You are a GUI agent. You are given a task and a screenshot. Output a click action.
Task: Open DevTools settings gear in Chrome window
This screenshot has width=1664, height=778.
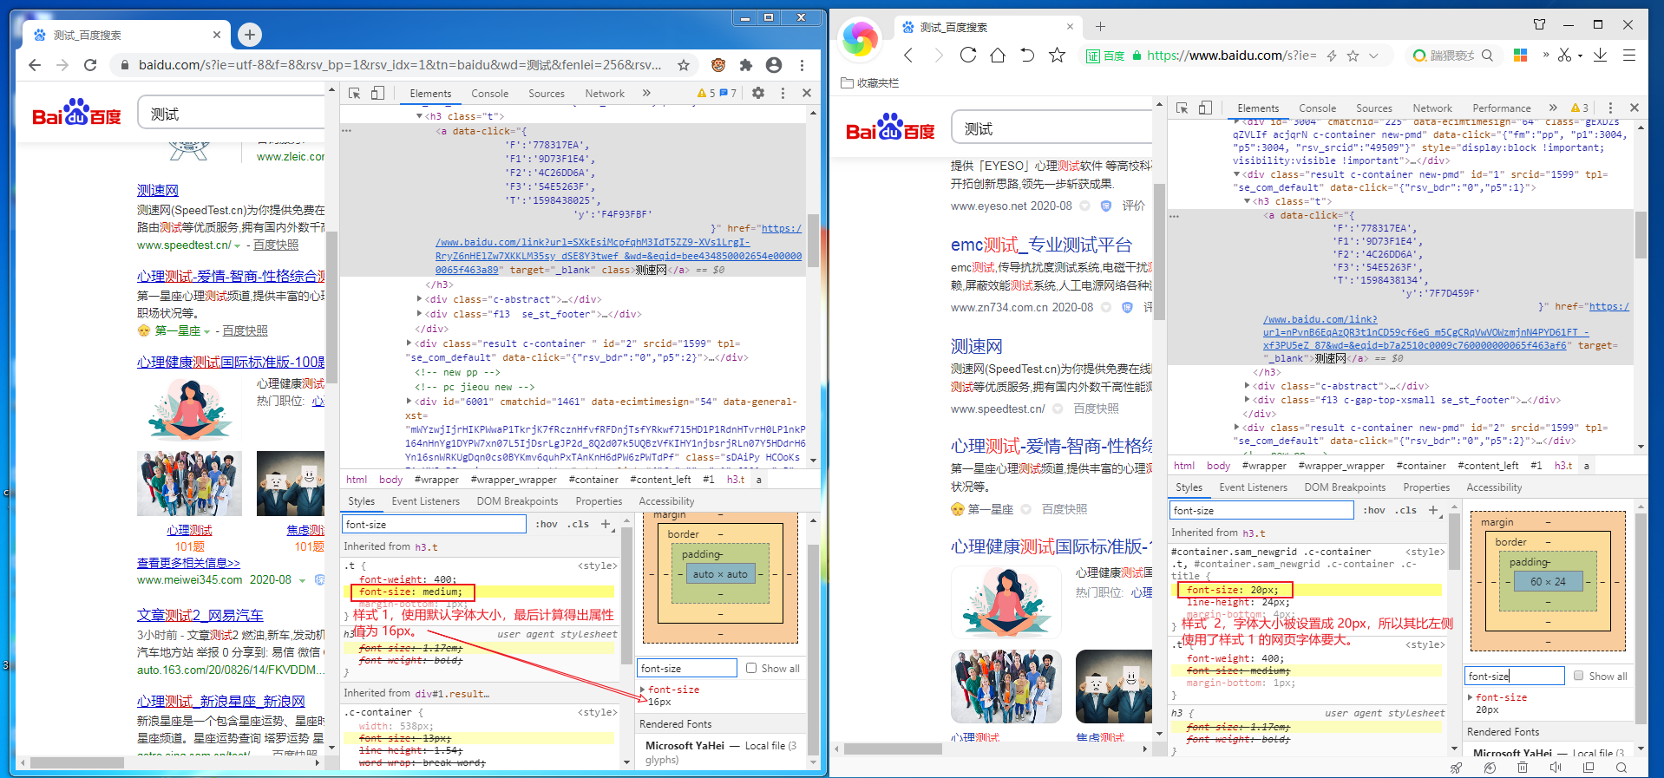coord(758,93)
